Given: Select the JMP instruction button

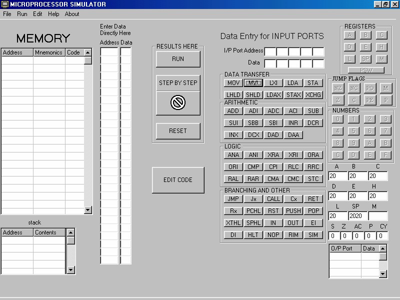Looking at the screenshot, I should (x=233, y=199).
